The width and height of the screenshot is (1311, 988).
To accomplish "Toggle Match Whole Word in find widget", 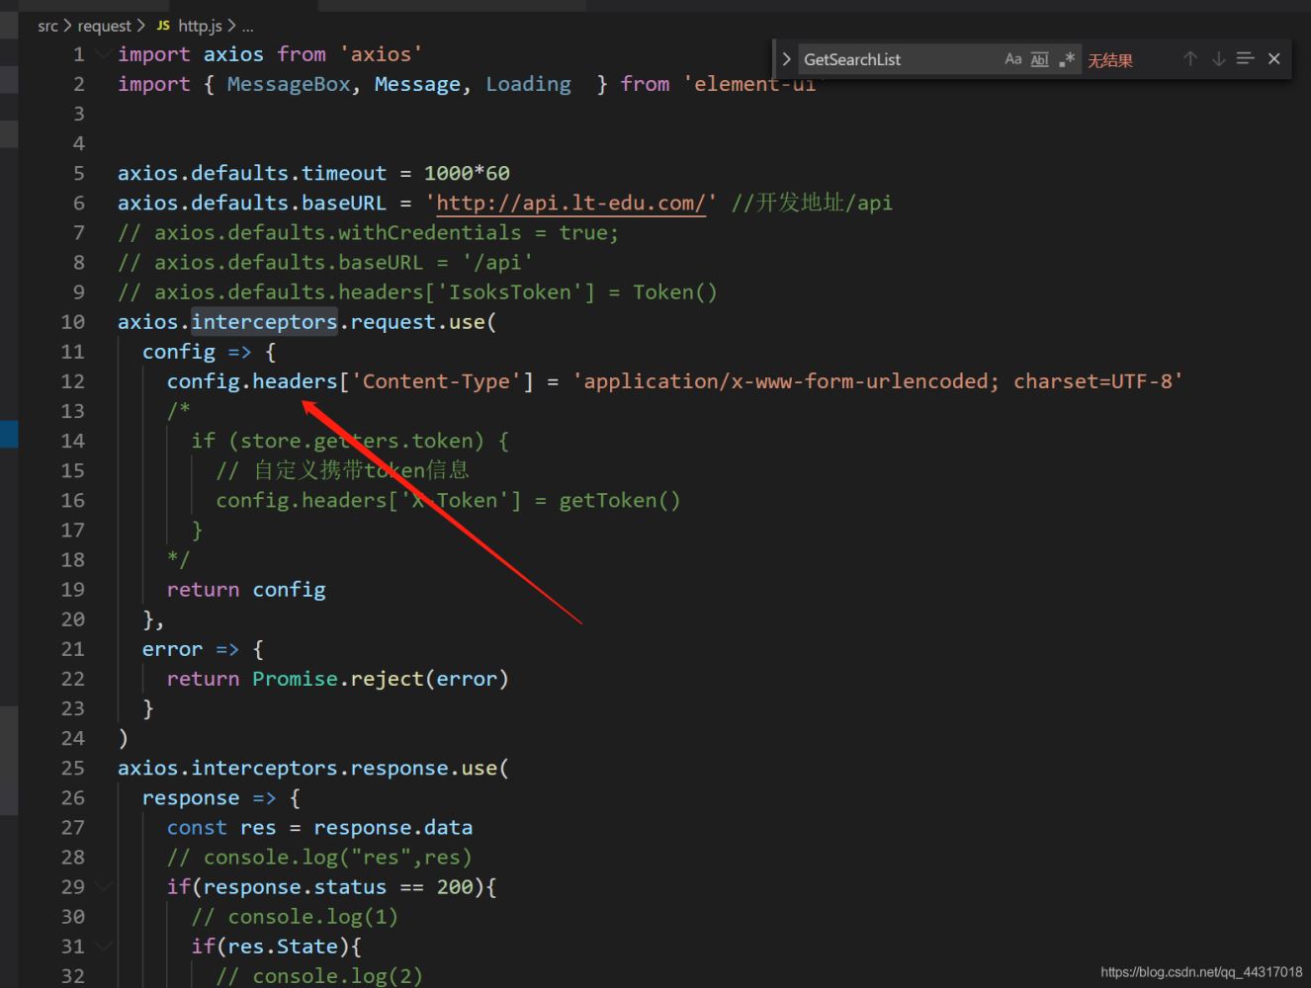I will point(1039,59).
